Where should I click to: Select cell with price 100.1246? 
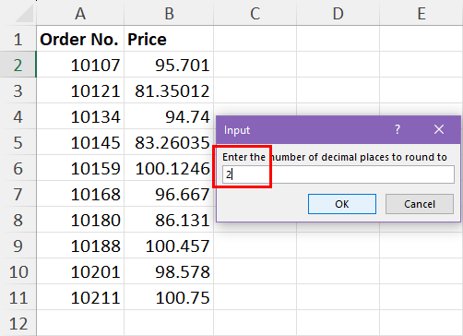coord(169,168)
